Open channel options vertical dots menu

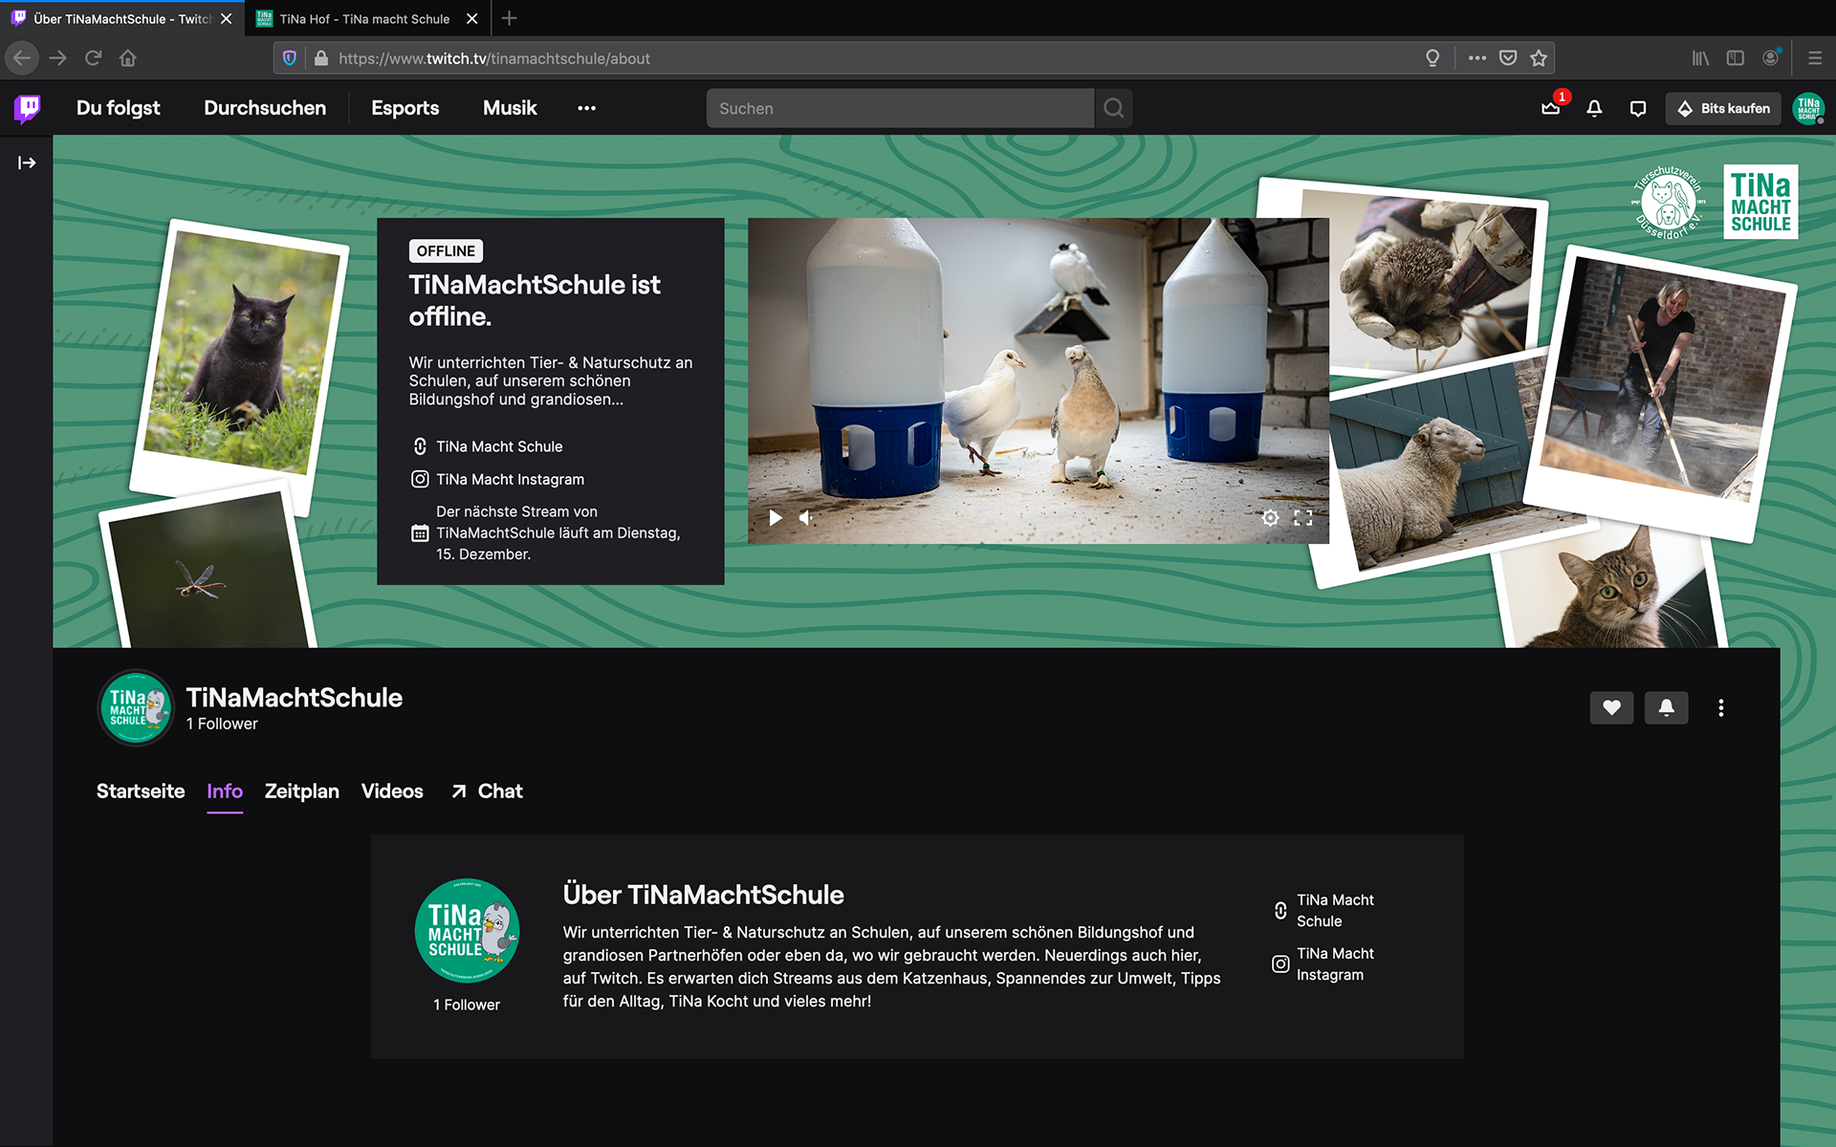click(x=1720, y=707)
